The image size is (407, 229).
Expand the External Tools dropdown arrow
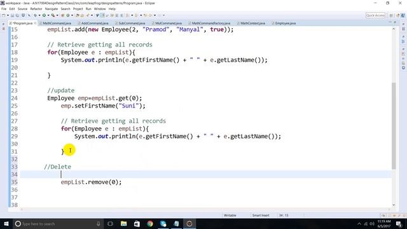point(57,15)
